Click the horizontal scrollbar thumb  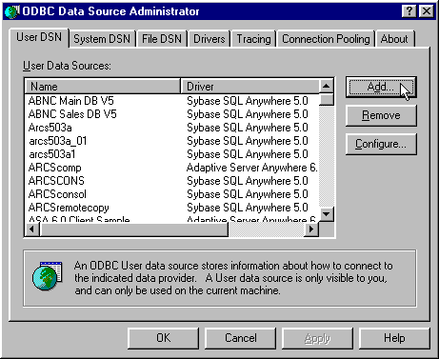click(x=134, y=229)
